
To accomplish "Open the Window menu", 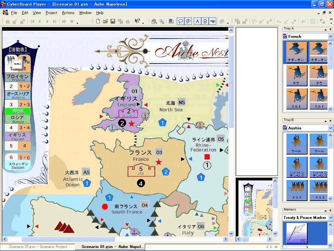I will point(85,13).
